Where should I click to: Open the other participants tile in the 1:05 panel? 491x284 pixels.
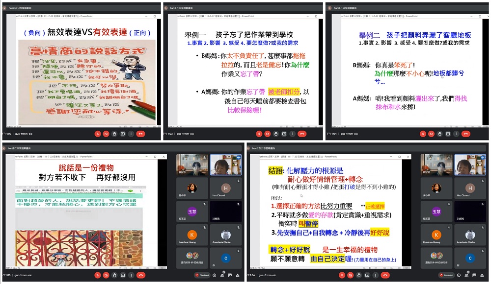click(x=192, y=258)
